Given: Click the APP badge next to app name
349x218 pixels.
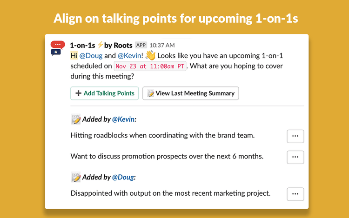Looking at the screenshot, I should 141,45.
